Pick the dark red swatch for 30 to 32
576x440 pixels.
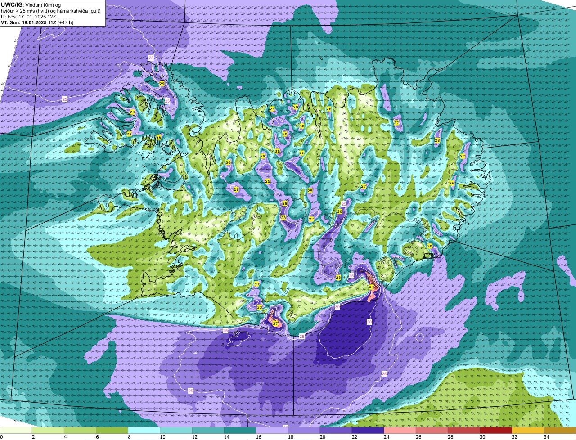pos(495,430)
